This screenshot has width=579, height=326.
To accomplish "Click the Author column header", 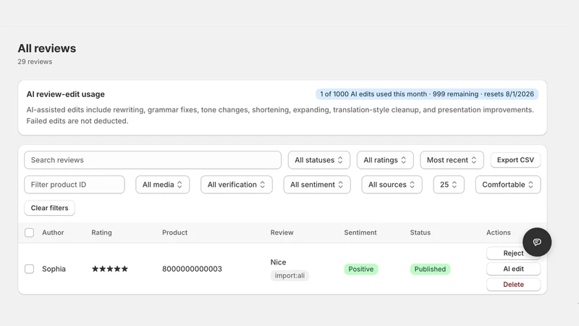I will tap(53, 233).
